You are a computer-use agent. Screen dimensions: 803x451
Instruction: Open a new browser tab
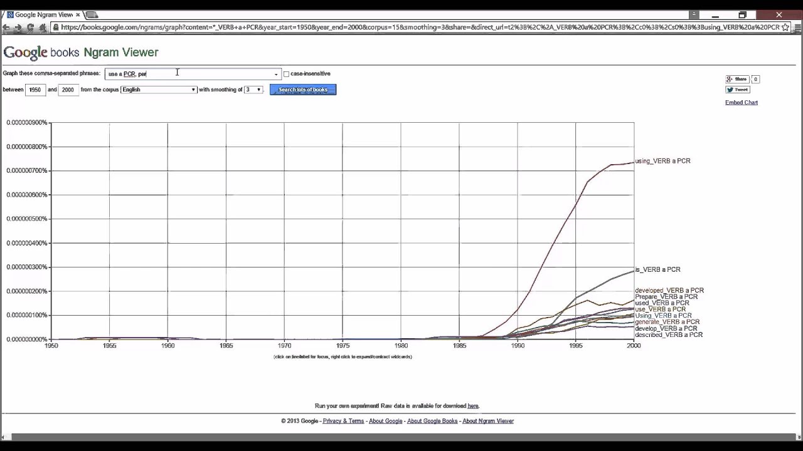click(x=92, y=14)
